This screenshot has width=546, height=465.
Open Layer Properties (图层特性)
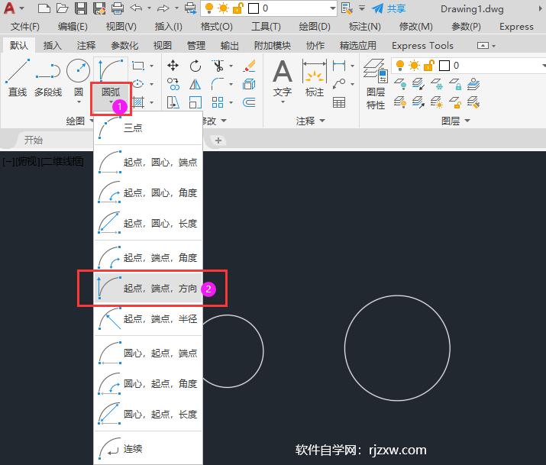376,83
